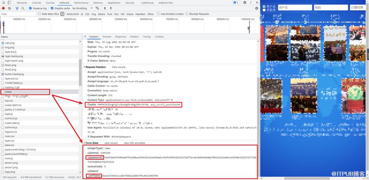Viewport: 369px width, 180px height.
Task: Click the Name column header
Action: point(40,37)
